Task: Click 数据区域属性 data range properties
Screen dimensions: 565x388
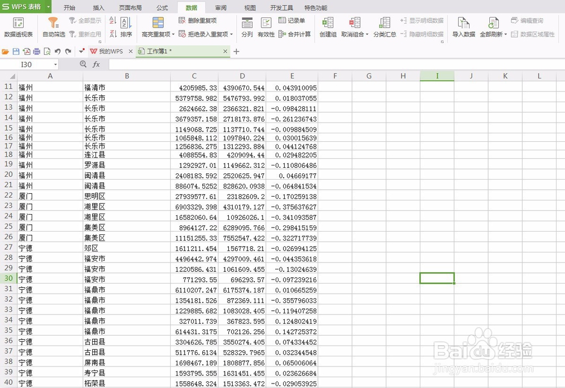Action: (x=533, y=34)
